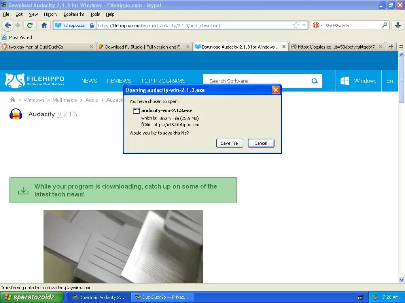This screenshot has height=303, width=405.
Task: Click the address bar URL field
Action: (195, 25)
